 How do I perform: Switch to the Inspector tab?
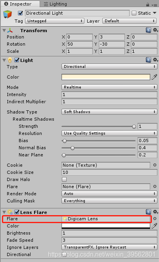tap(20, 4)
